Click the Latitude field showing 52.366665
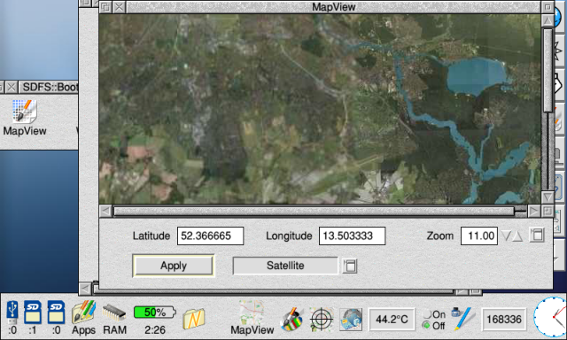Image resolution: width=567 pixels, height=340 pixels. click(x=210, y=236)
